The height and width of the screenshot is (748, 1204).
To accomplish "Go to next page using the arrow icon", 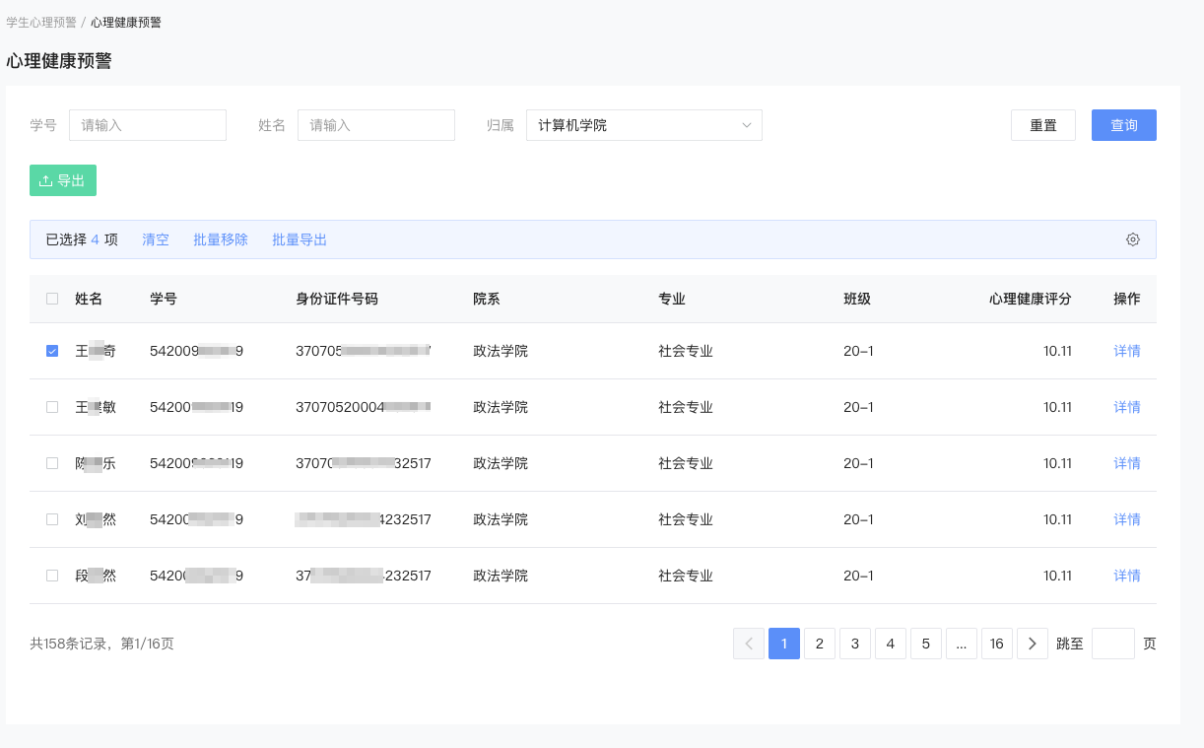I will click(1032, 643).
